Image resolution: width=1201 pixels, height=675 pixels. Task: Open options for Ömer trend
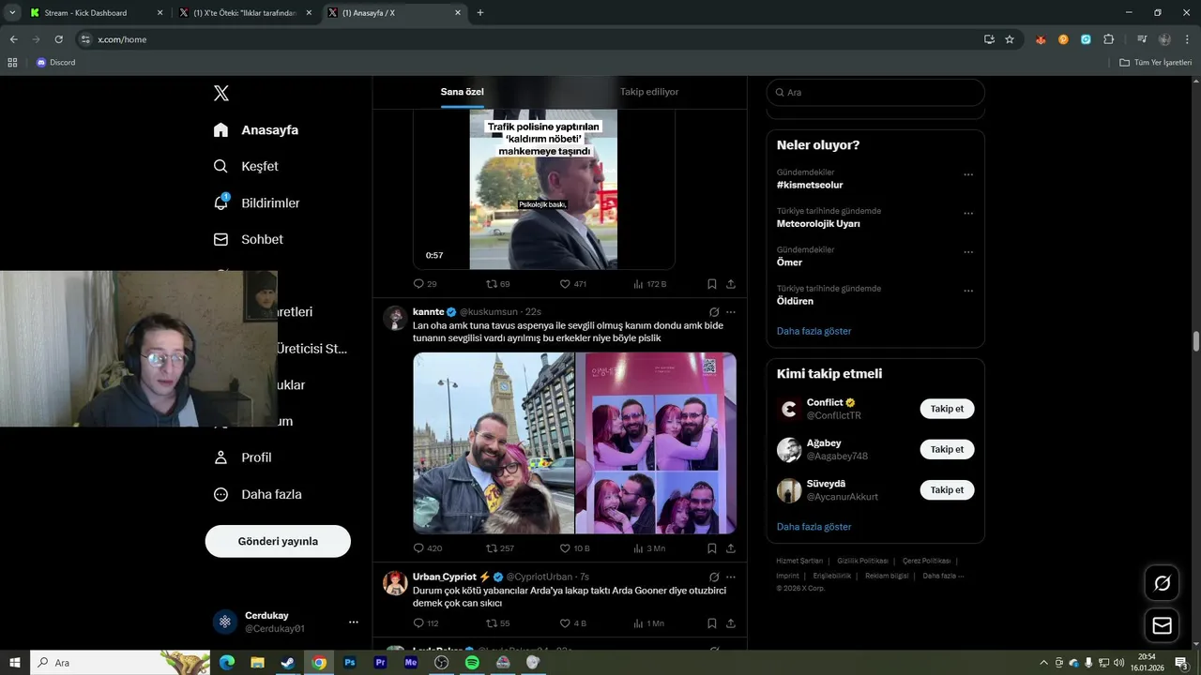968,252
